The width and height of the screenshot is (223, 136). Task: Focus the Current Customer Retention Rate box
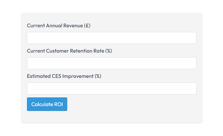pos(111,63)
